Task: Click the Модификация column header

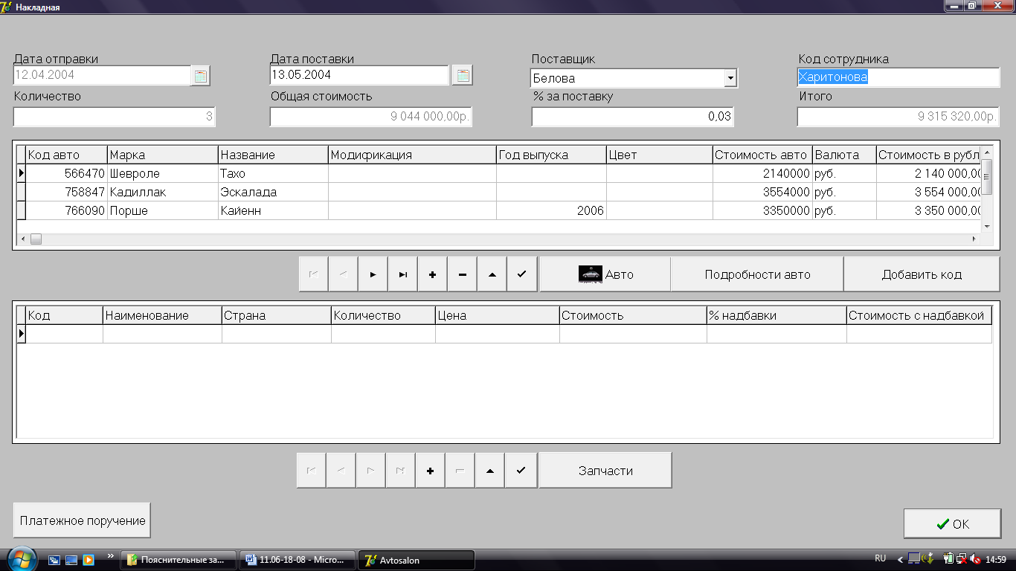Action: 412,155
